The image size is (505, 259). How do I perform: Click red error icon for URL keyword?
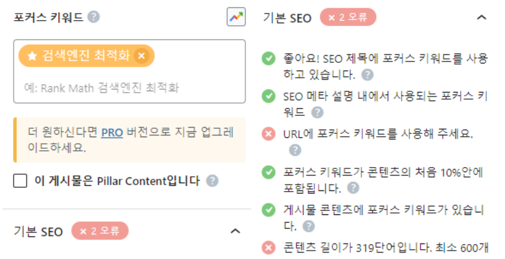click(x=268, y=133)
